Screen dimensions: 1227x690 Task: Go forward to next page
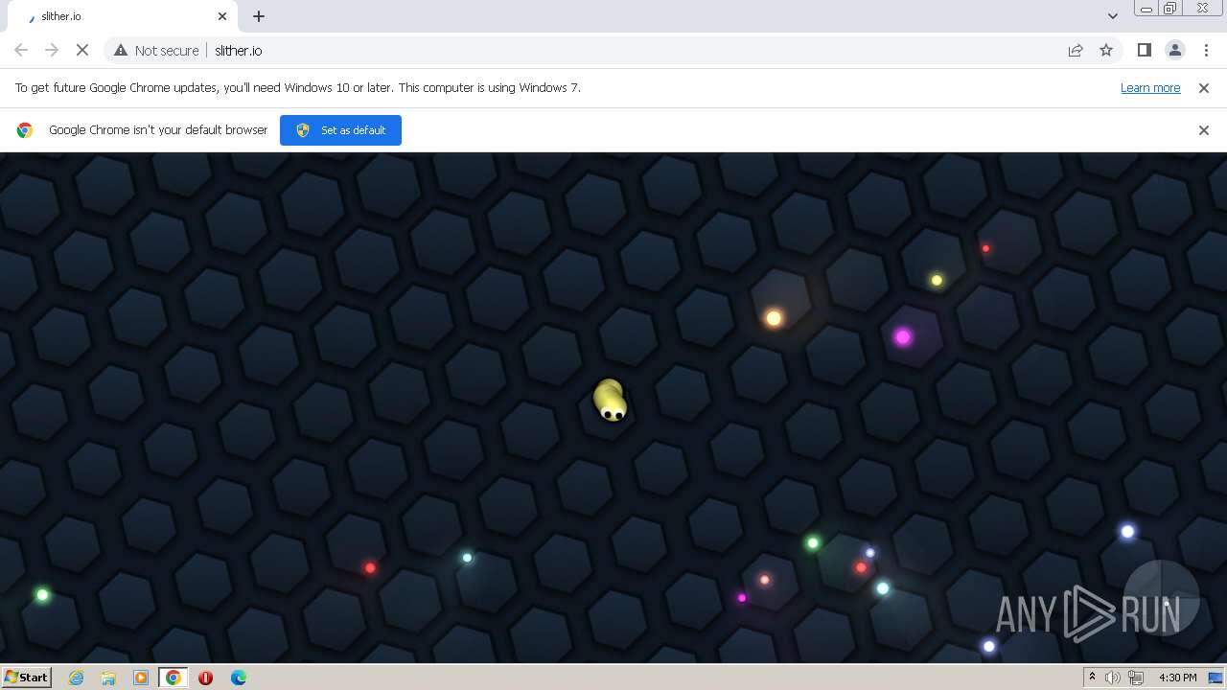[x=52, y=50]
